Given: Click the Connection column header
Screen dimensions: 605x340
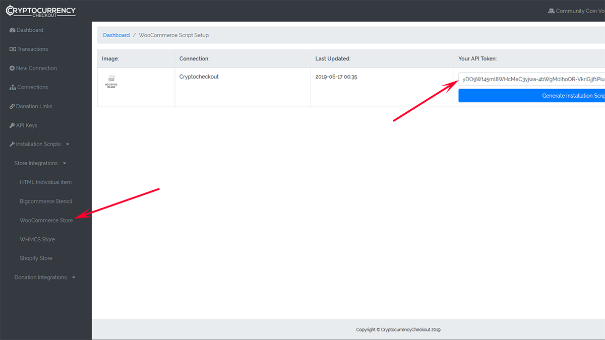Looking at the screenshot, I should tap(194, 59).
